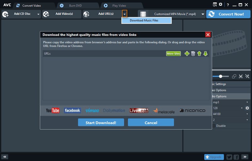Screen dimensions: 252x161
Task: Click the niconico logo
Action: (192, 110)
